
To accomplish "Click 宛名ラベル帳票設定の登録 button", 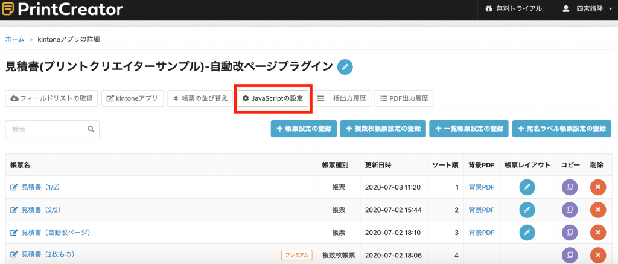I will (562, 129).
